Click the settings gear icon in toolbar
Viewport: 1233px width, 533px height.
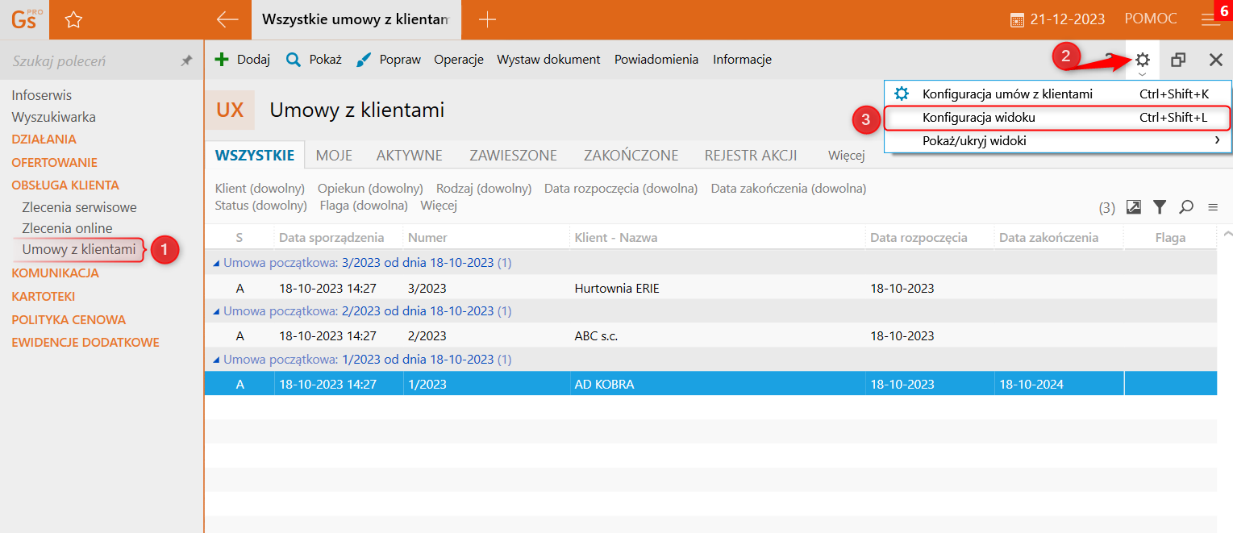point(1142,60)
